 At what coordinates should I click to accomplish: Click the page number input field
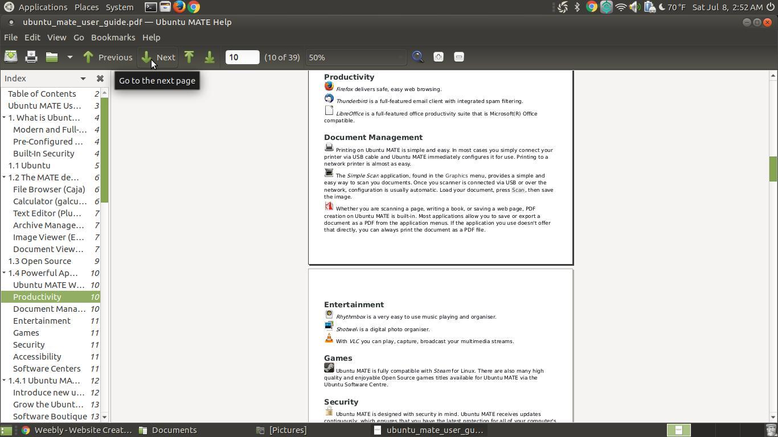pyautogui.click(x=242, y=57)
